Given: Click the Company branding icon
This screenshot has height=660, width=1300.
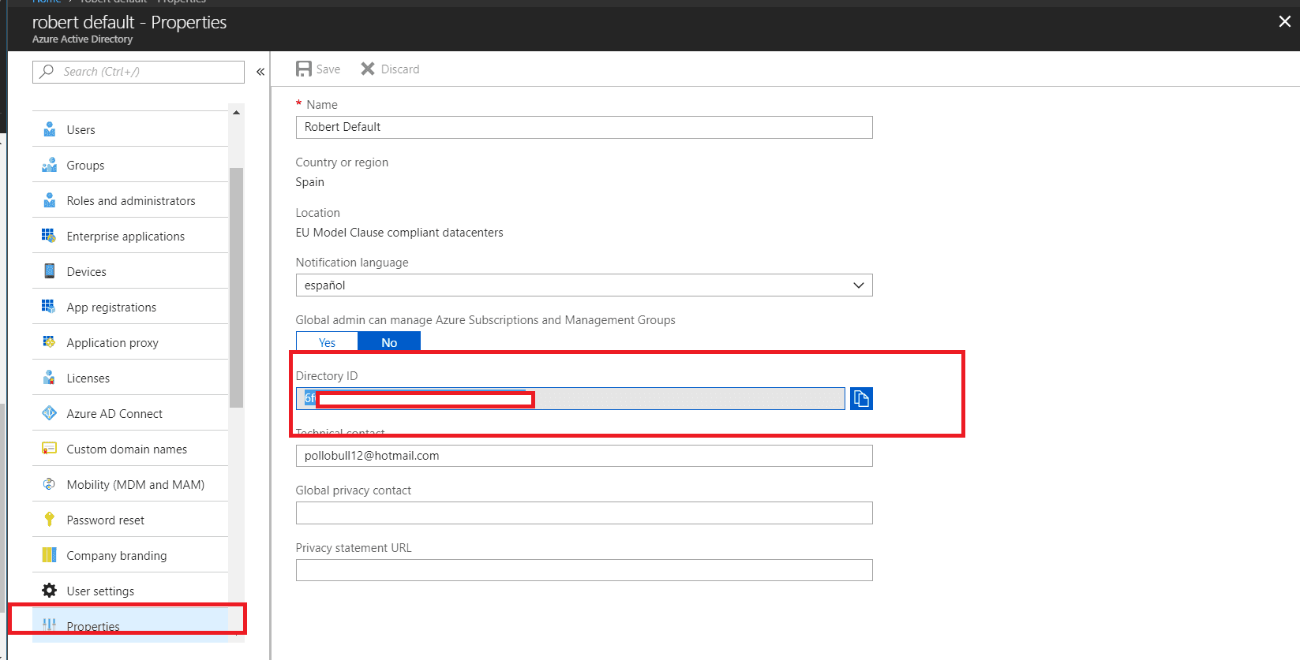Looking at the screenshot, I should (49, 555).
